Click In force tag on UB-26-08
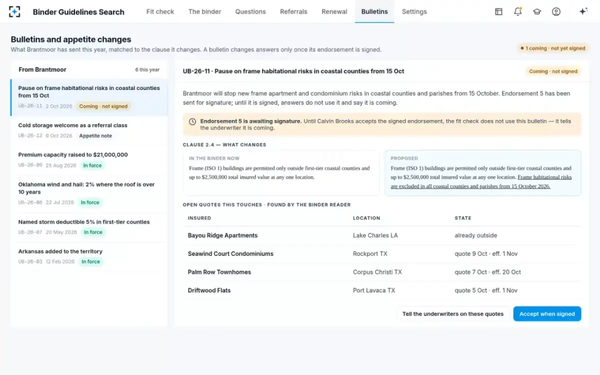Image resolution: width=600 pixels, height=375 pixels. click(90, 202)
